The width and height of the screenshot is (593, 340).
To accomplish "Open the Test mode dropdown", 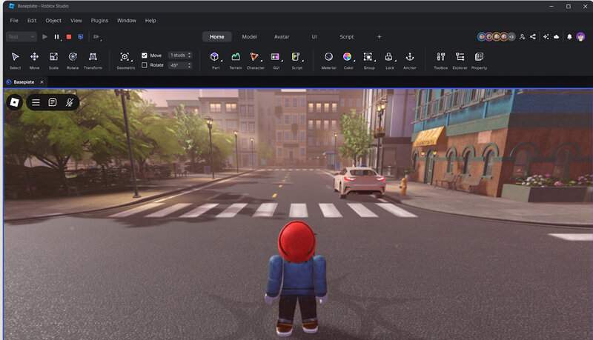I will click(x=21, y=36).
